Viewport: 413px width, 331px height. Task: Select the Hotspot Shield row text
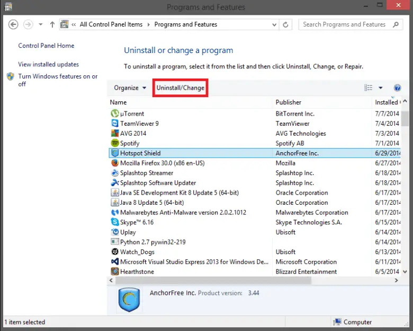click(140, 153)
